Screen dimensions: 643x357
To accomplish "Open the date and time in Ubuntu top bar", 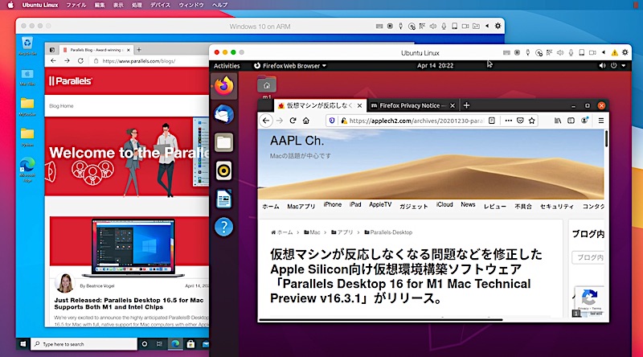I will point(435,66).
